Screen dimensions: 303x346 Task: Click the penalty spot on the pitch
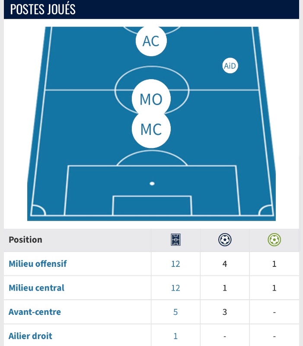152,183
